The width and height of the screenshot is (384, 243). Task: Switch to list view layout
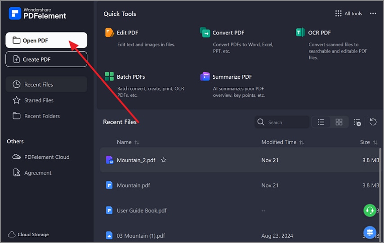point(321,122)
